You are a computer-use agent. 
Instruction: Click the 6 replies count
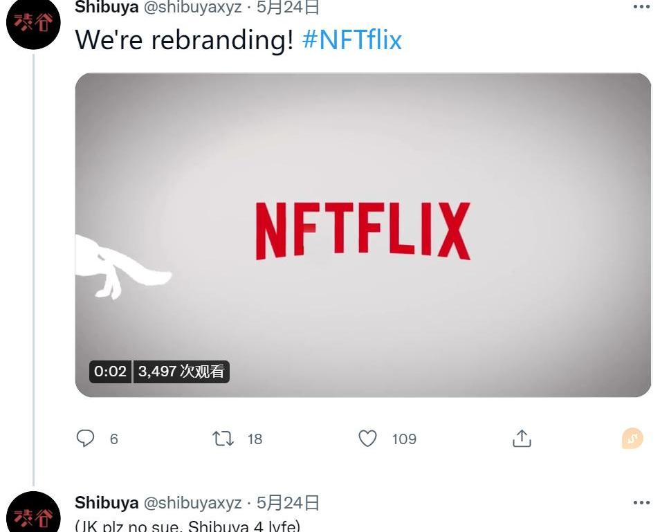pyautogui.click(x=113, y=439)
